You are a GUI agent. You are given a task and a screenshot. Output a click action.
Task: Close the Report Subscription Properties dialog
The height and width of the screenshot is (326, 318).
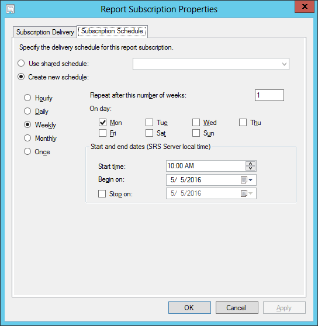305,6
